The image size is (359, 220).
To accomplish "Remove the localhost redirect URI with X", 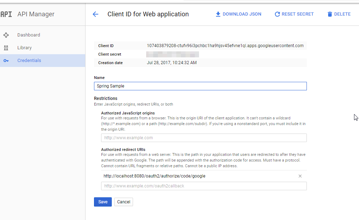I will pyautogui.click(x=300, y=176).
